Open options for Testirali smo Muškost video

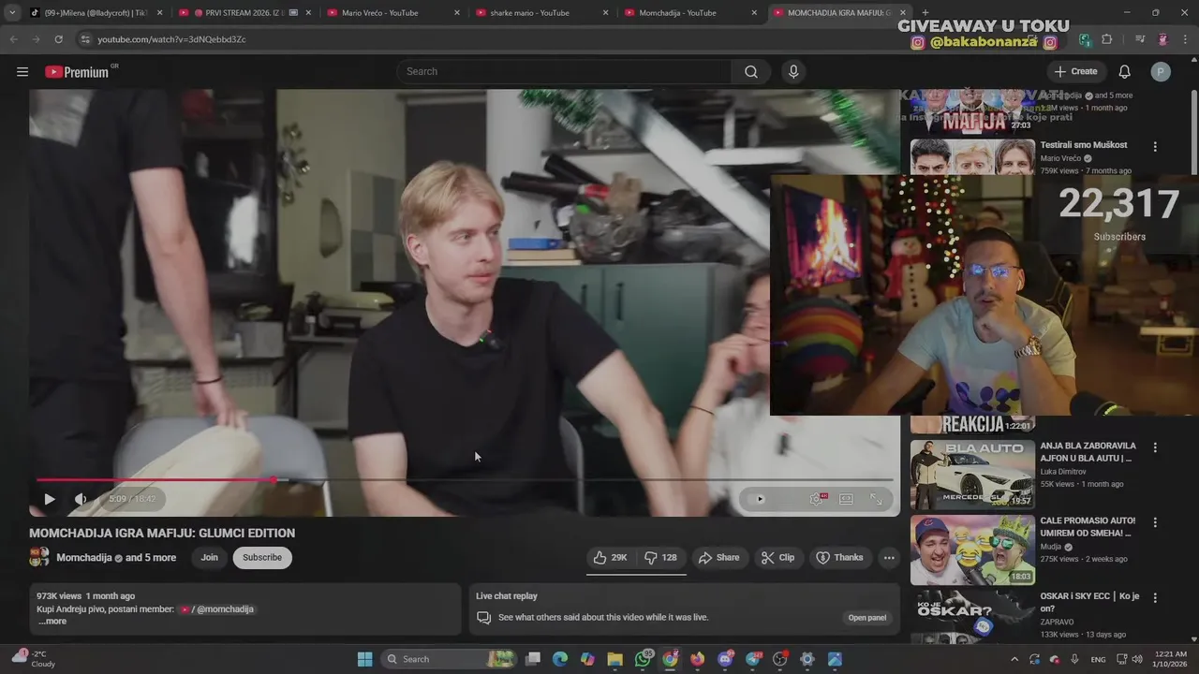(1155, 147)
